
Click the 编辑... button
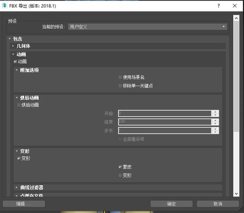pyautogui.click(x=24, y=204)
